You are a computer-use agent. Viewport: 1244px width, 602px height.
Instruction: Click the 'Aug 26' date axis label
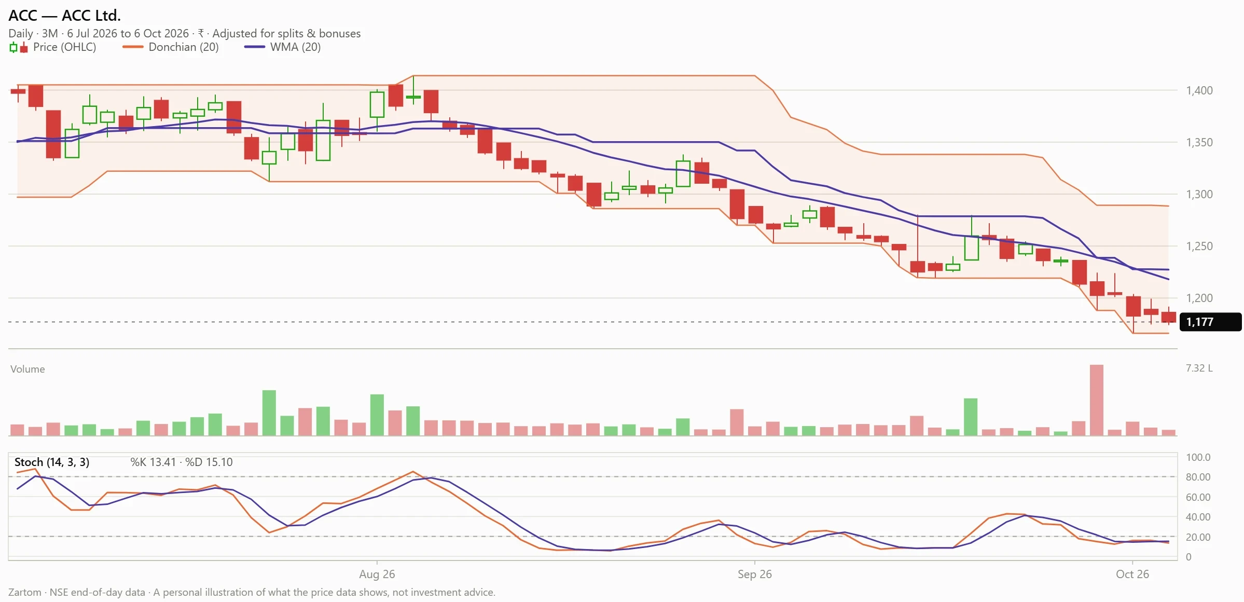coord(377,574)
